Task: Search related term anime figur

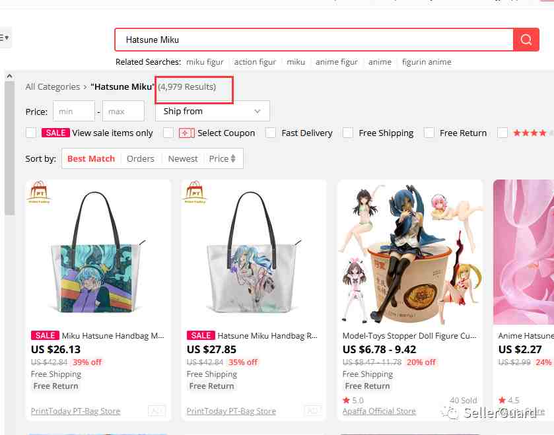Action: pos(337,62)
